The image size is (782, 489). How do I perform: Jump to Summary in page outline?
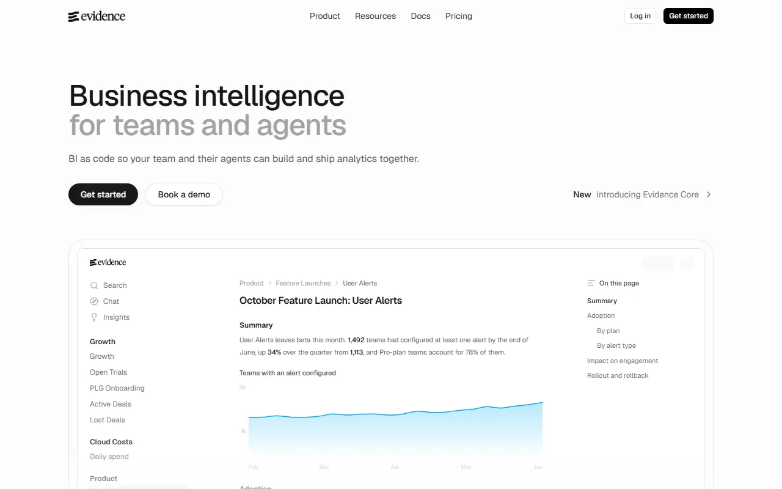pos(602,301)
